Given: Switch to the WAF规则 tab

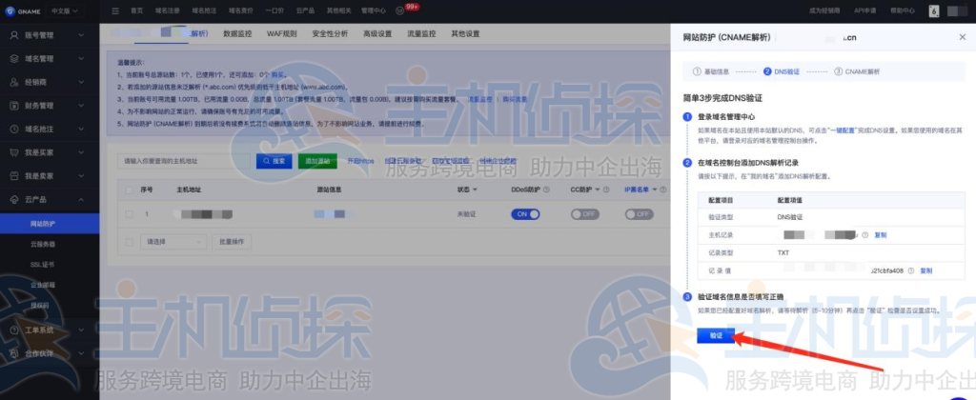Looking at the screenshot, I should 281,34.
